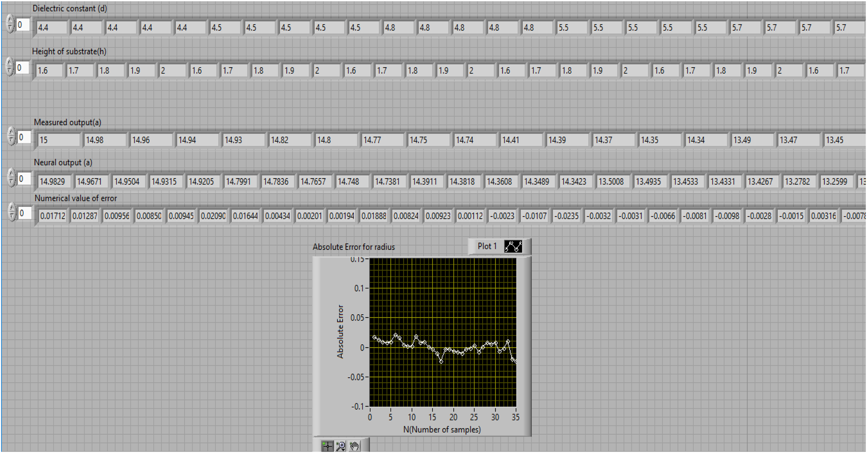This screenshot has height=453, width=867.
Task: Decrement the Neural output array index
Action: point(11,182)
